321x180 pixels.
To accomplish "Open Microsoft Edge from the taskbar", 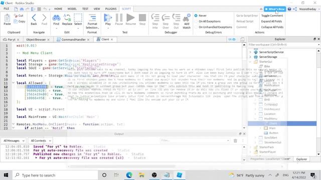I will pos(129,175).
